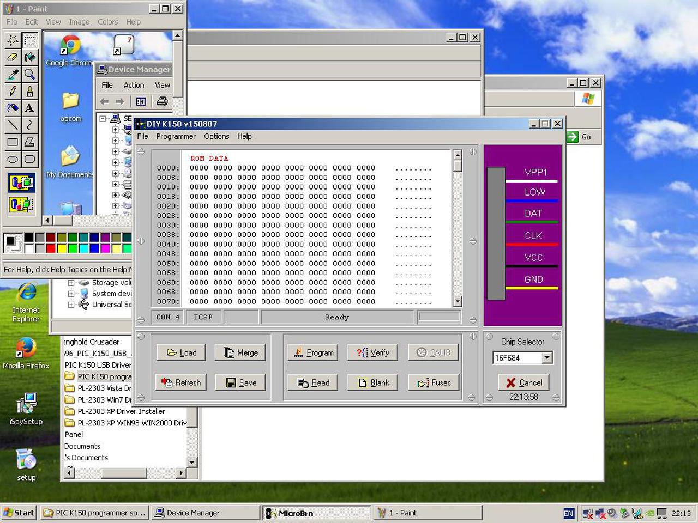Select the Ellipse tool in Paint
The height and width of the screenshot is (523, 698).
[x=13, y=159]
